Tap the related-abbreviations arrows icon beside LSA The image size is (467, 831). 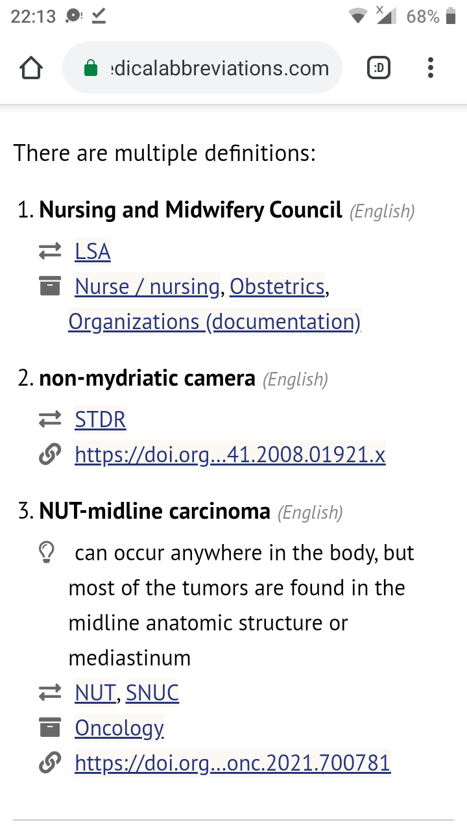point(50,251)
